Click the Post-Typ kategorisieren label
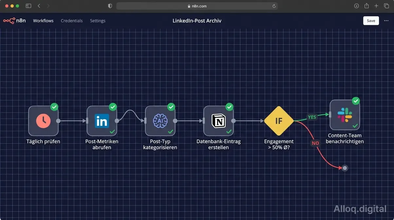 pos(160,144)
